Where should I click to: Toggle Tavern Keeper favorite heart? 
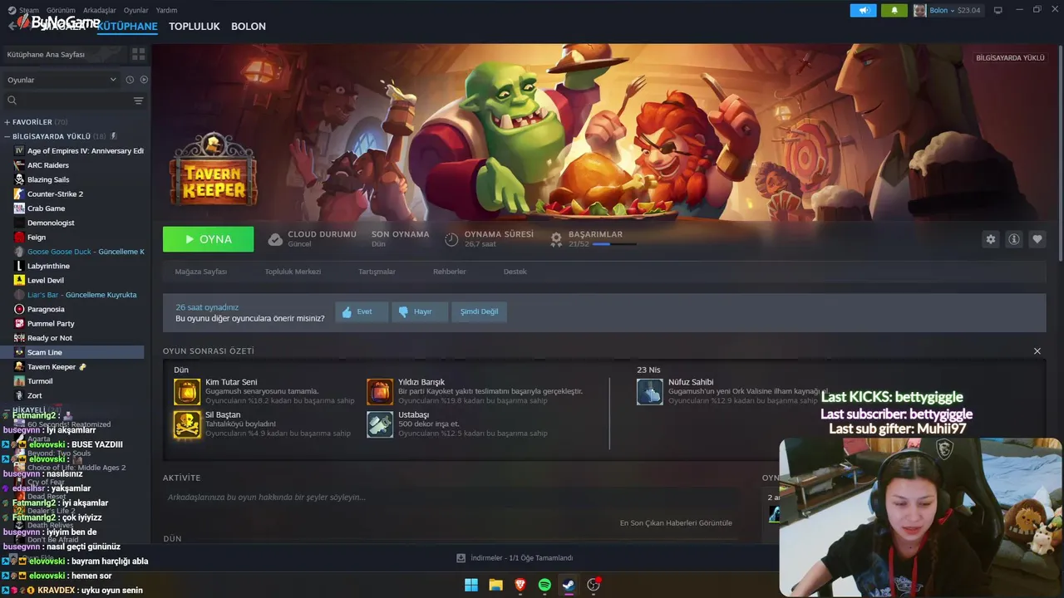click(x=1037, y=239)
